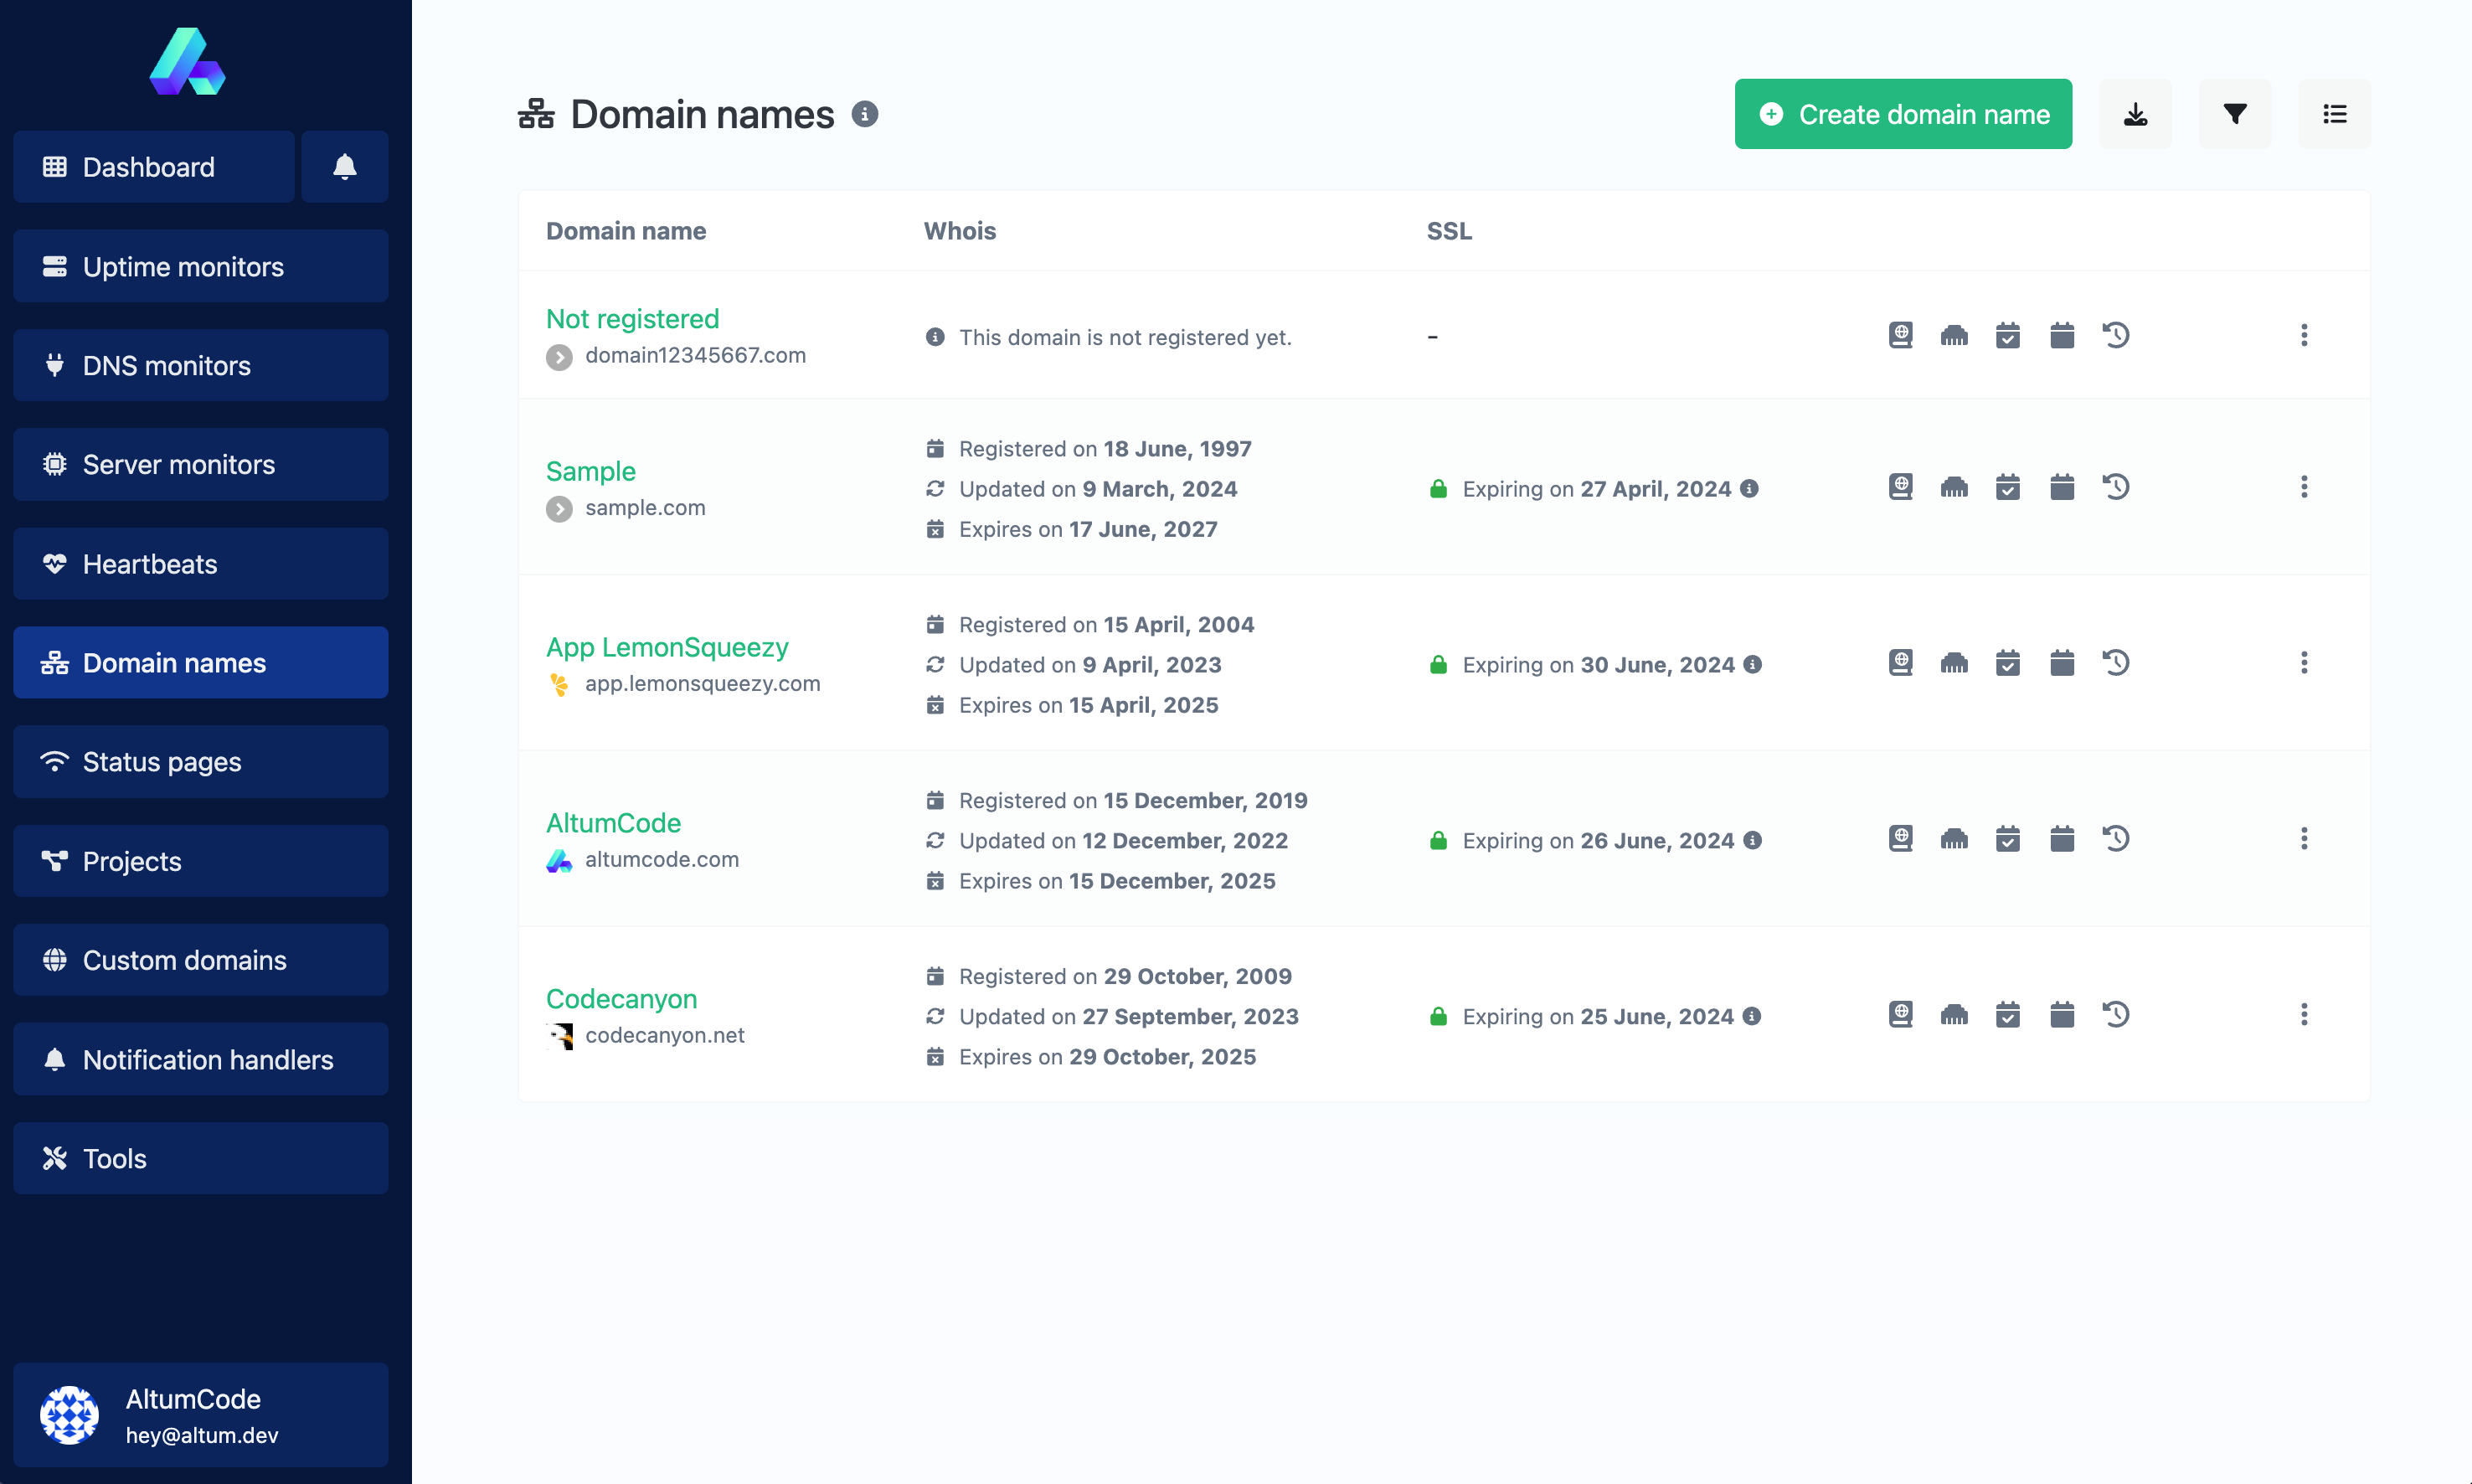
Task: Click the filter icon next to export
Action: tap(2233, 113)
